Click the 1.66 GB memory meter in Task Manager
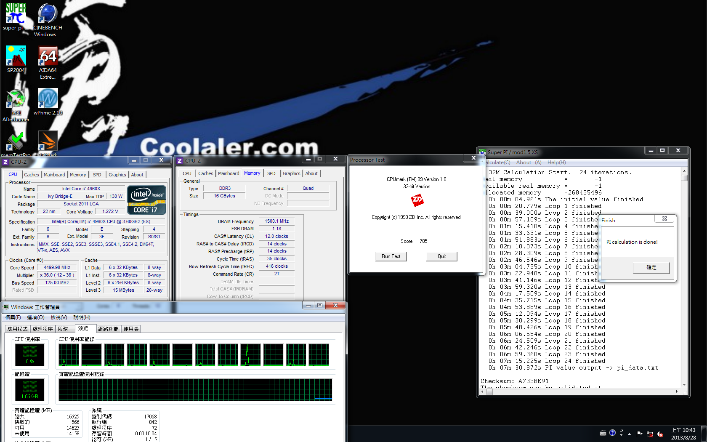This screenshot has height=442, width=707. (29, 390)
